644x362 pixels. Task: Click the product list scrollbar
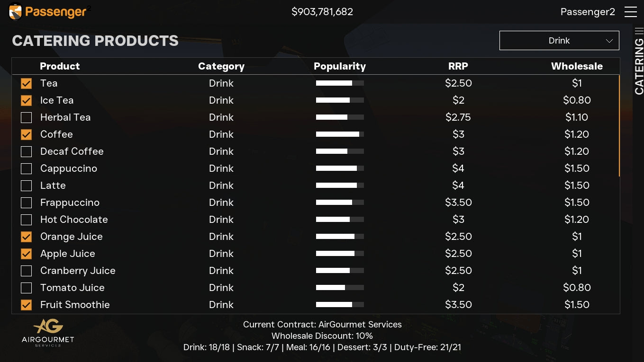(x=619, y=126)
